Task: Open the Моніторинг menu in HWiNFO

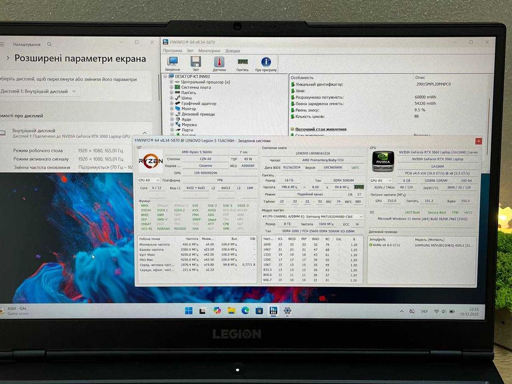Action: 210,50
